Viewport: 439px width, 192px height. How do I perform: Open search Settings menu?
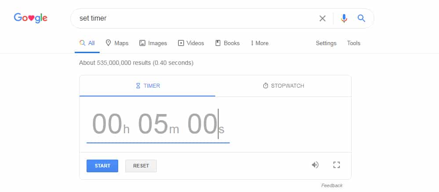coord(326,43)
